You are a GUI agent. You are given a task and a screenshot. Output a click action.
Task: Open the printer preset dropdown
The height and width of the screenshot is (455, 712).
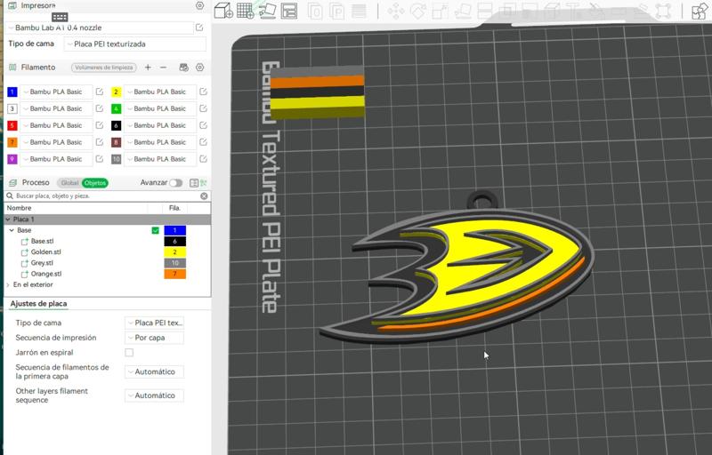[x=101, y=28]
